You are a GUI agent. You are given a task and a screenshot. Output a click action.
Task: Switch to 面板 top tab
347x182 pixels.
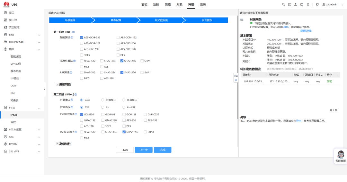point(144,4)
